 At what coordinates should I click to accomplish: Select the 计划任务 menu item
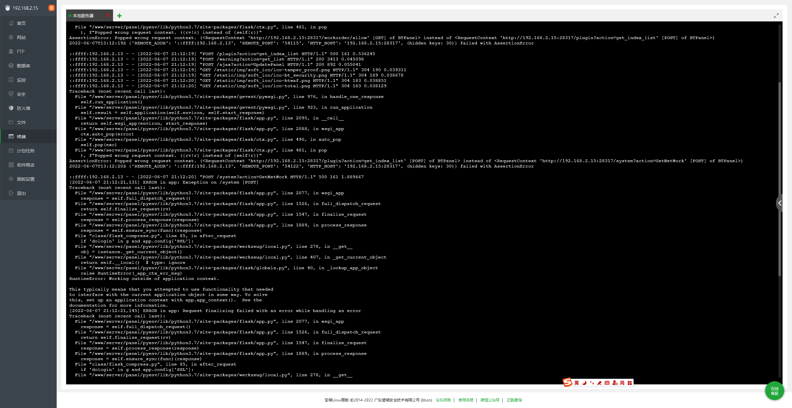[x=25, y=151]
